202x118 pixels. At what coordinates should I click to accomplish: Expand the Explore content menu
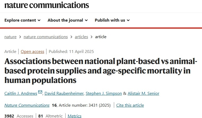pyautogui.click(x=22, y=20)
